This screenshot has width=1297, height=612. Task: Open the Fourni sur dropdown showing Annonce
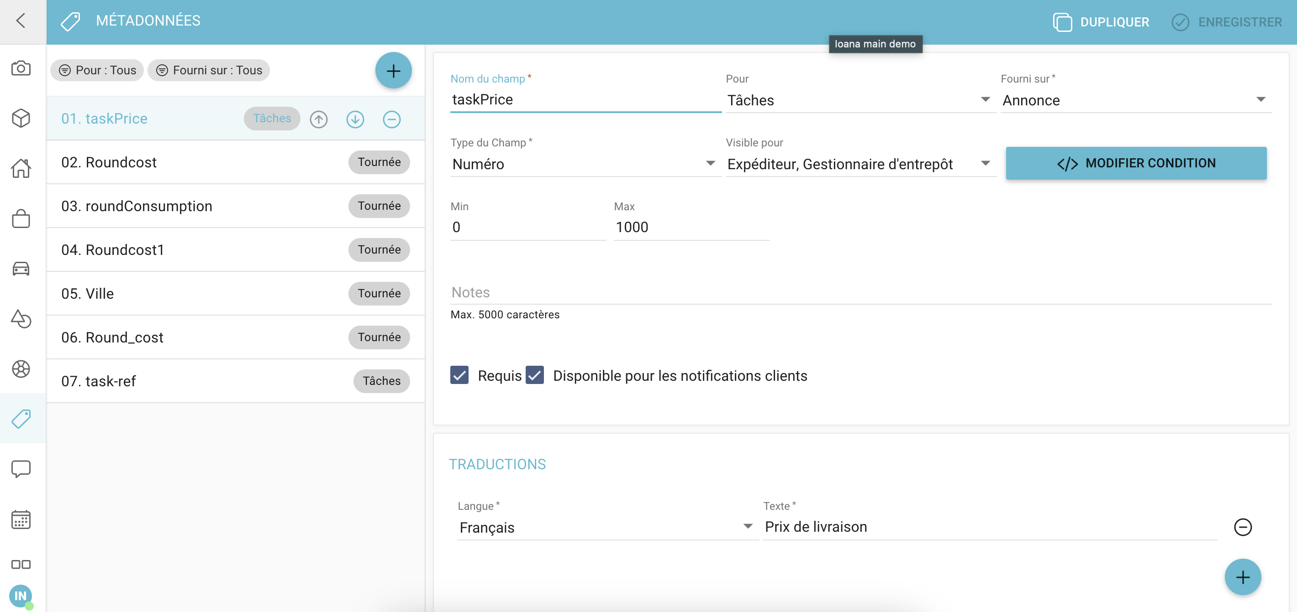click(1136, 100)
